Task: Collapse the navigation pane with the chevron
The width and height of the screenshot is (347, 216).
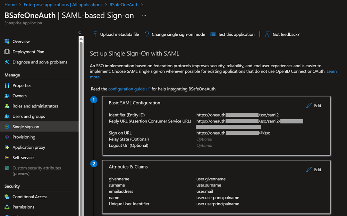Action: (x=80, y=32)
